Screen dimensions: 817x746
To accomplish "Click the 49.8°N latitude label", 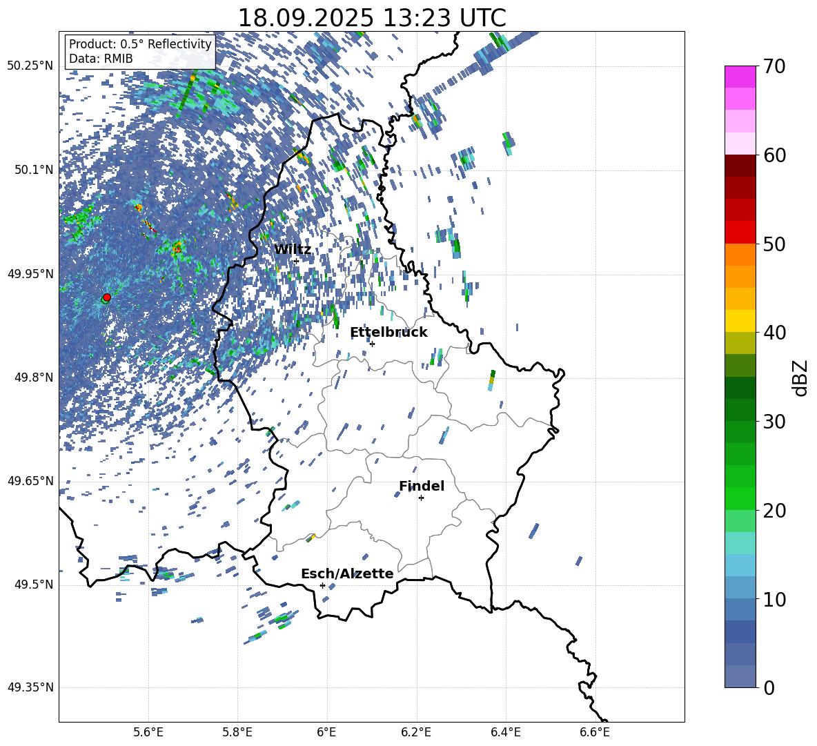I will (33, 377).
